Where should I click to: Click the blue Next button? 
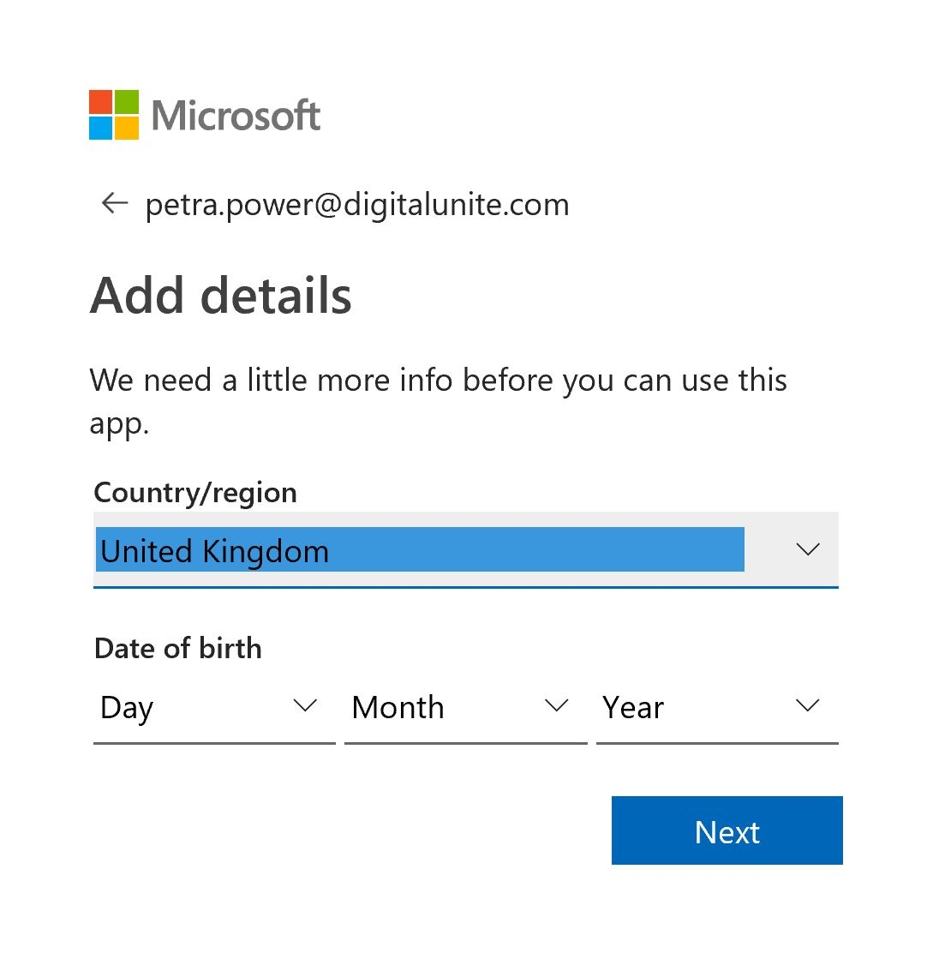727,830
